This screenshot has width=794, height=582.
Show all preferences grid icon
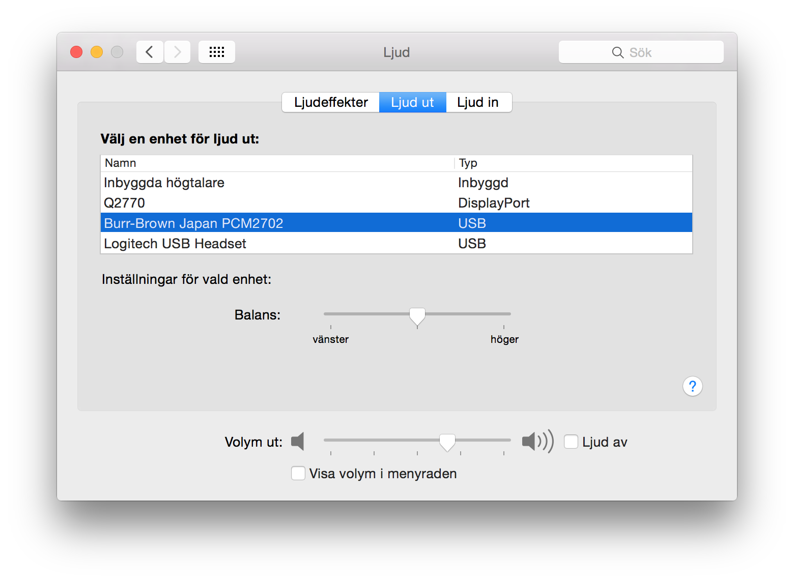217,52
